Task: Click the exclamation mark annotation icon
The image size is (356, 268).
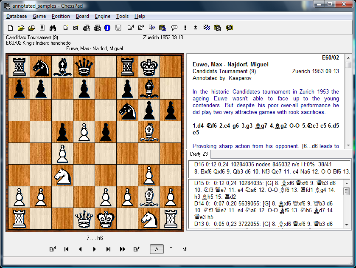Action: click(x=185, y=28)
